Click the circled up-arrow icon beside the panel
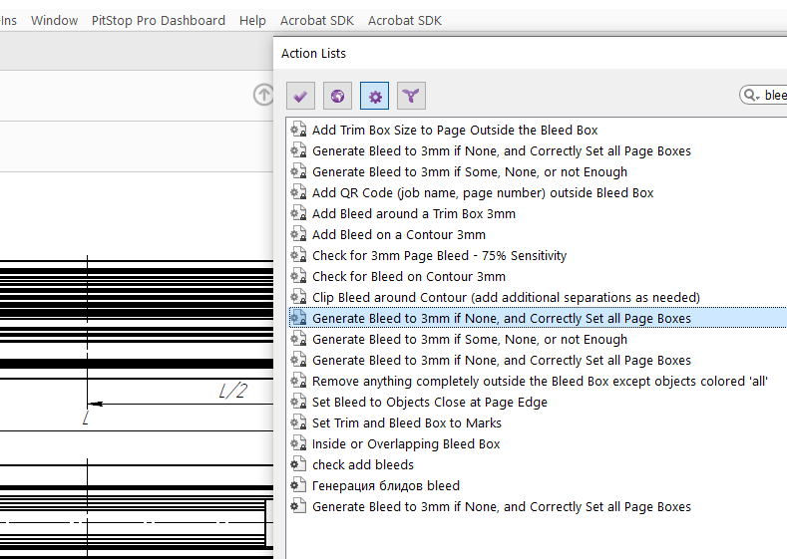Viewport: 787px width, 559px height. [x=263, y=95]
